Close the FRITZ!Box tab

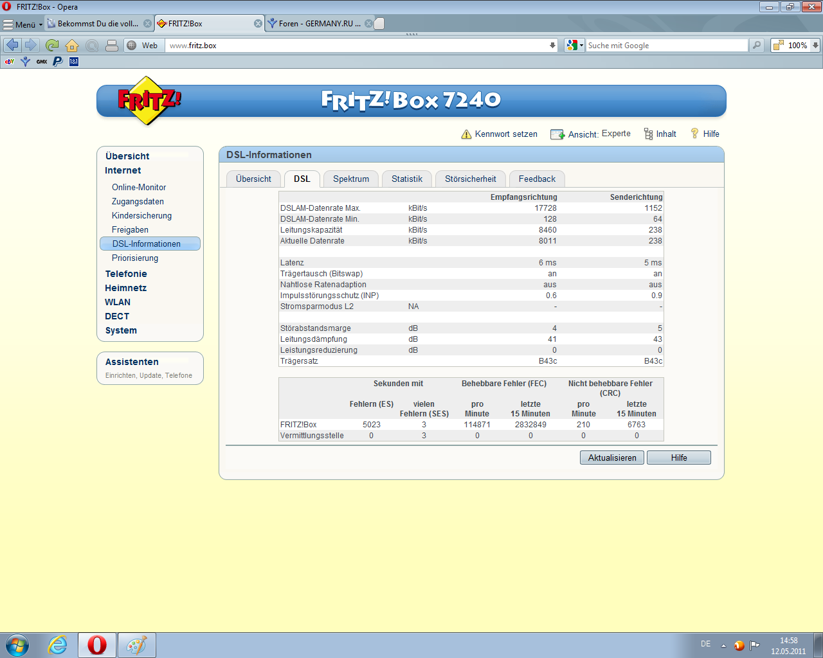[258, 23]
